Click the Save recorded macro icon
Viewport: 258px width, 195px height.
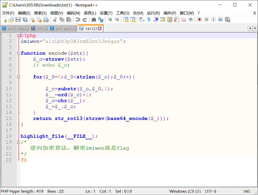227,20
